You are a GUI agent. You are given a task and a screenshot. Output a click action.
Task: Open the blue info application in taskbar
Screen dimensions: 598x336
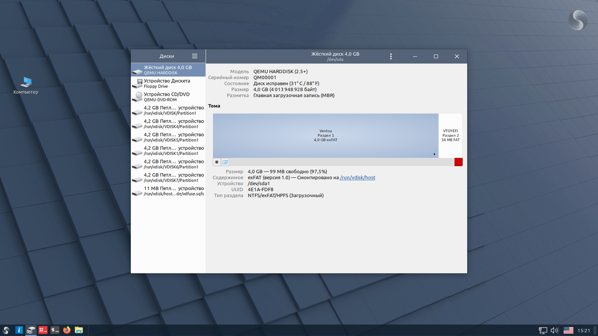[x=19, y=330]
